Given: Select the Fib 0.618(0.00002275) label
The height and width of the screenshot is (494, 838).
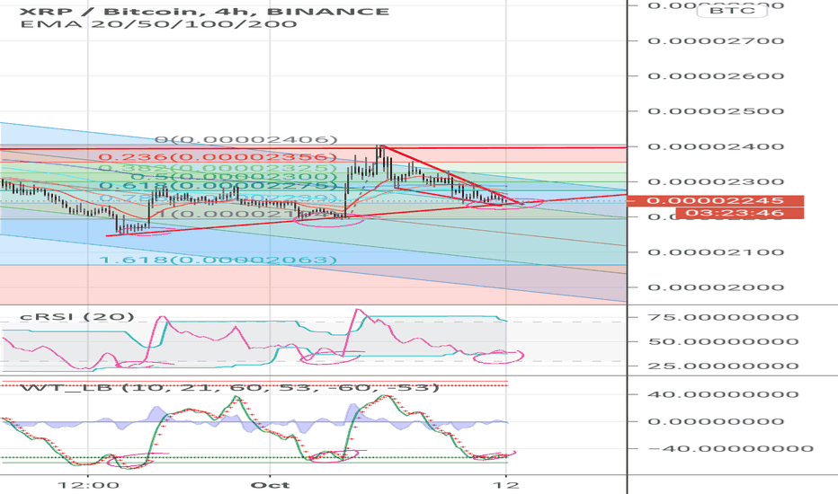Looking at the screenshot, I should pos(218,185).
